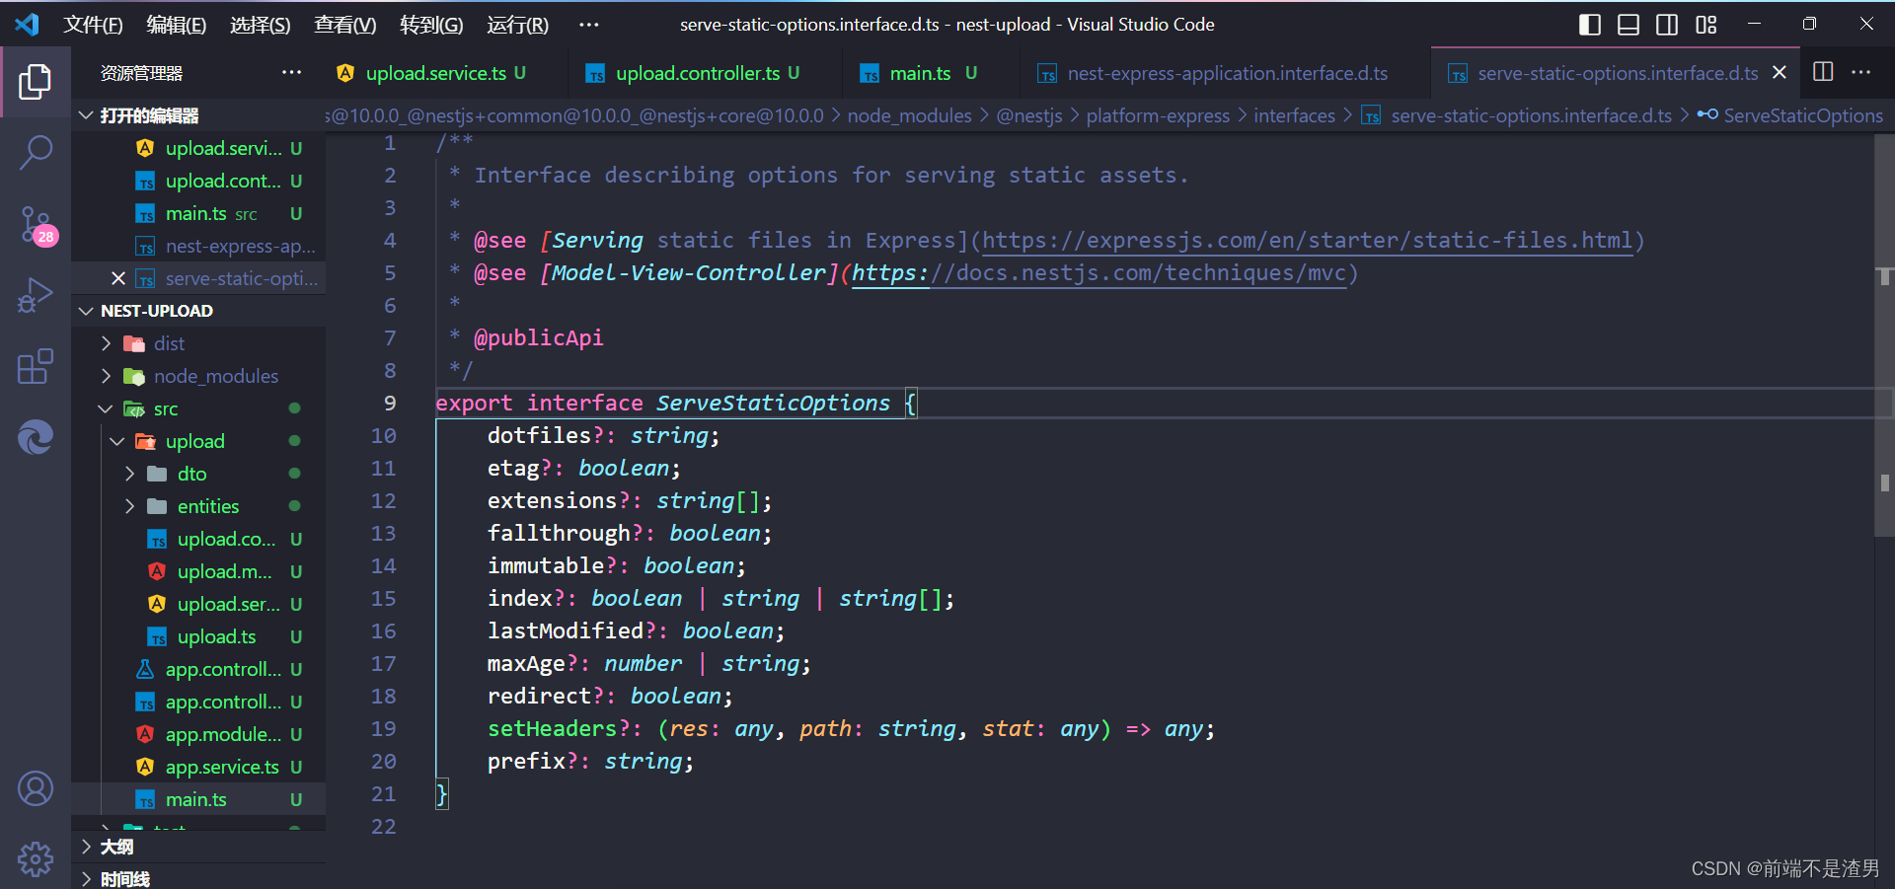Open the Accounts icon in activity bar

[x=36, y=788]
